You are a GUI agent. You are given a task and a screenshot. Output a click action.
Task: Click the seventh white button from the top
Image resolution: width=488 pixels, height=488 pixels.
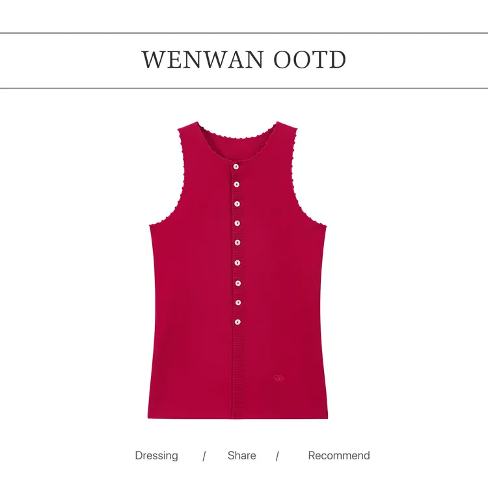(x=237, y=283)
